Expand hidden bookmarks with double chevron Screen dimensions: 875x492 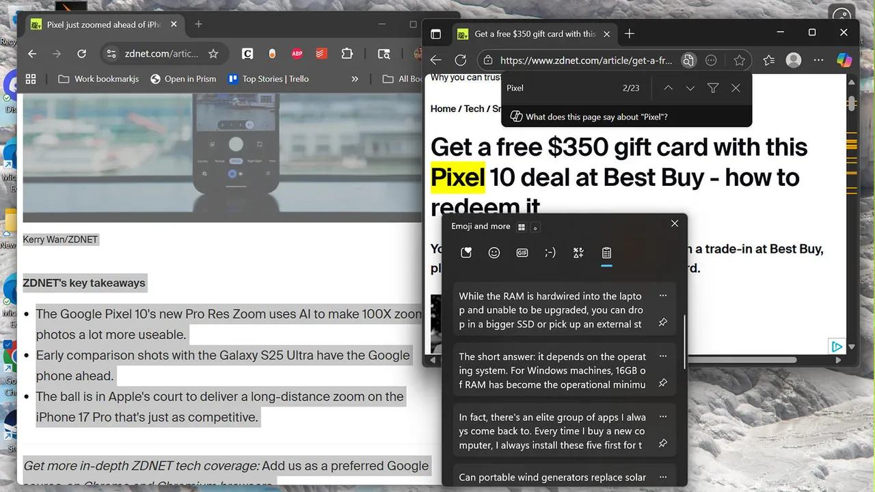pyautogui.click(x=355, y=79)
